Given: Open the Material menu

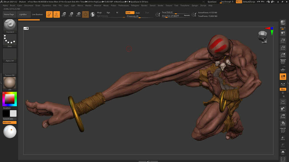Looking at the screenshot, I should coord(97,5).
